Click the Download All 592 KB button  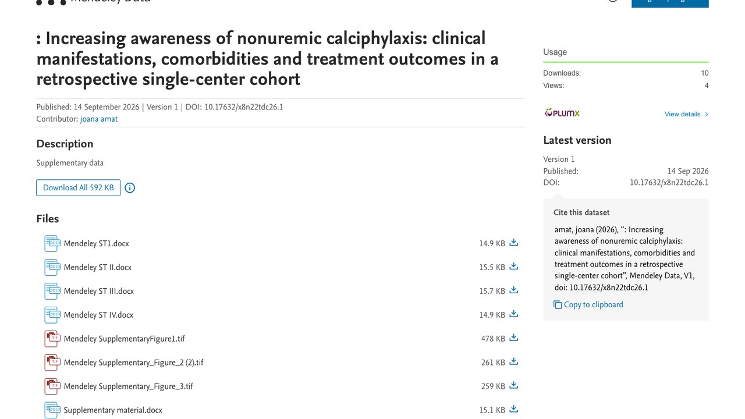point(78,187)
